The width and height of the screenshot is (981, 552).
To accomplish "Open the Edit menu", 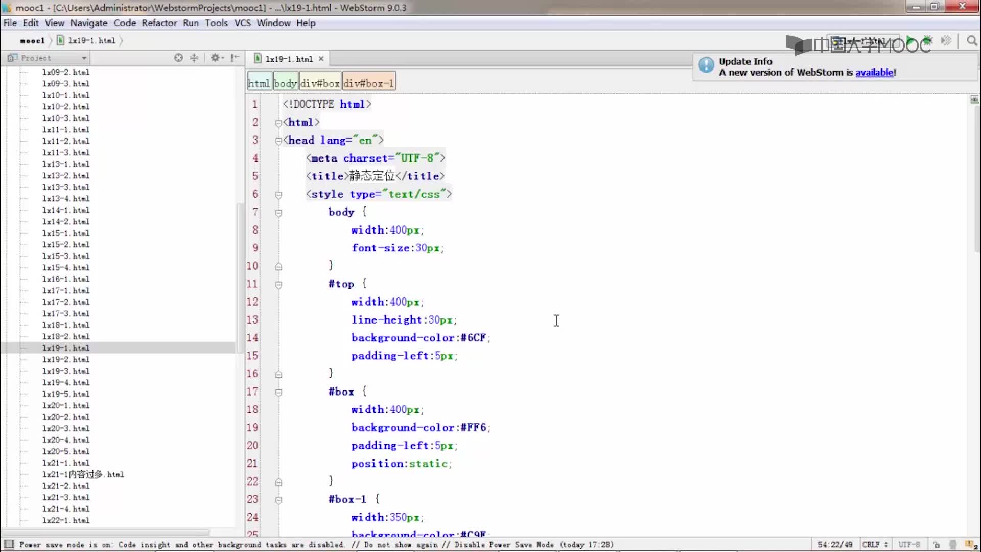I will point(31,23).
